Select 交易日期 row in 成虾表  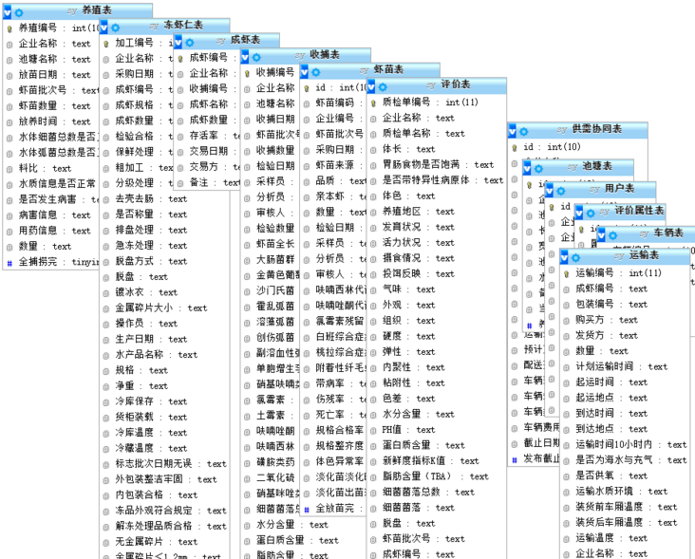click(x=207, y=151)
